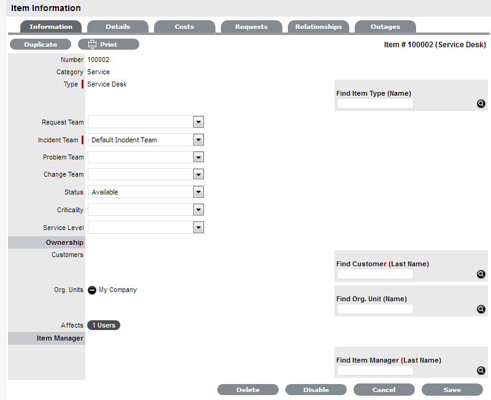Open the Criticality dropdown
This screenshot has height=400, width=491.
click(146, 210)
